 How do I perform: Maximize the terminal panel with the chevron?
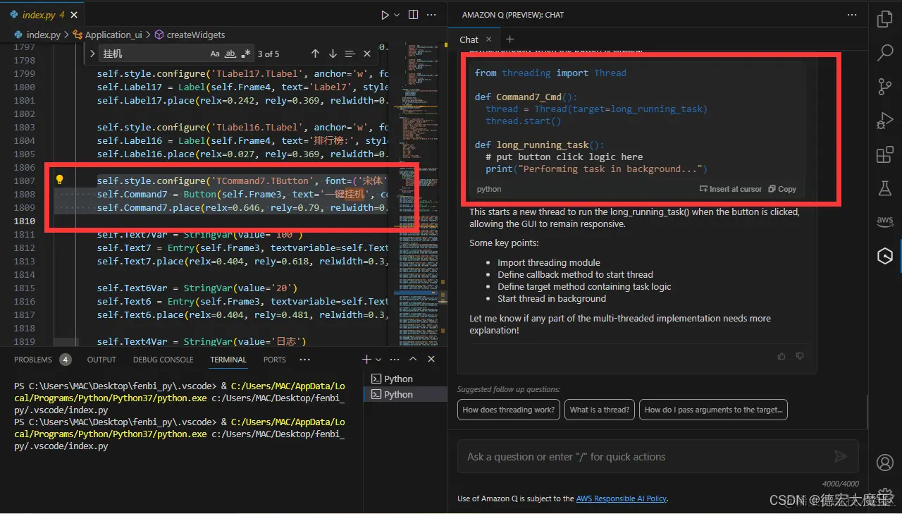pyautogui.click(x=414, y=360)
